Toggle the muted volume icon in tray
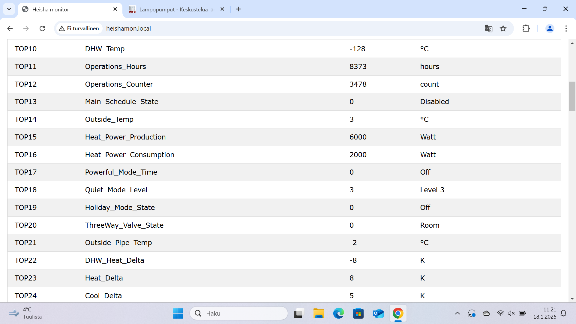This screenshot has width=576, height=324. [x=511, y=313]
